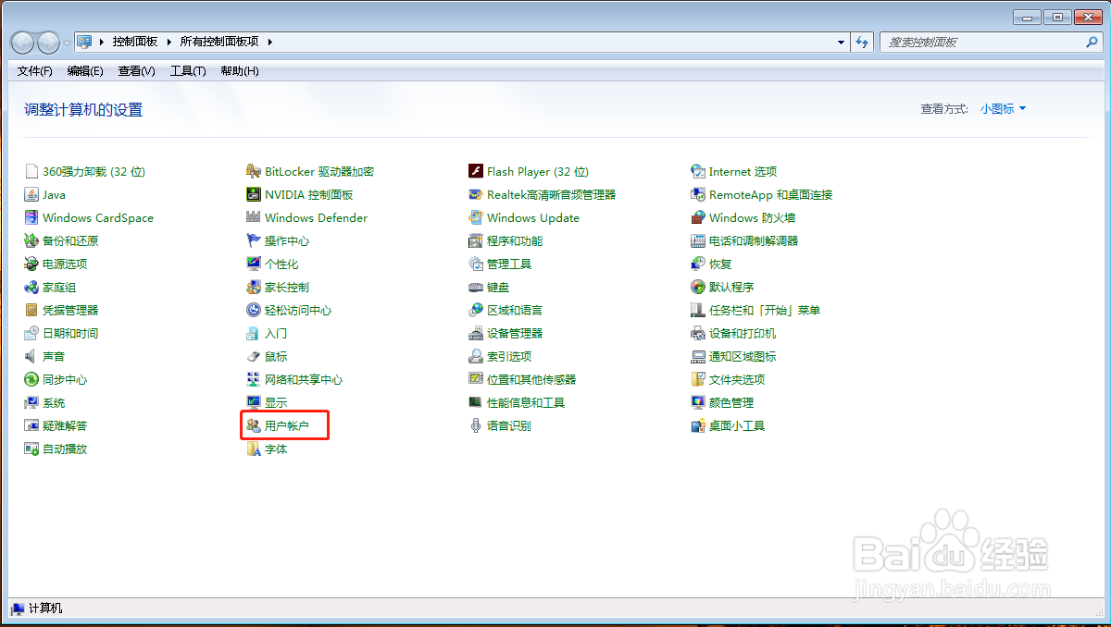Screen dimensions: 1111x627
Task: Open the 用户帐户 icon
Action: pos(254,425)
